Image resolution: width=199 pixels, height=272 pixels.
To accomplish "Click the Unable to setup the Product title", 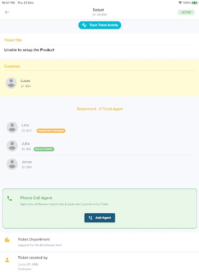I will [29, 50].
